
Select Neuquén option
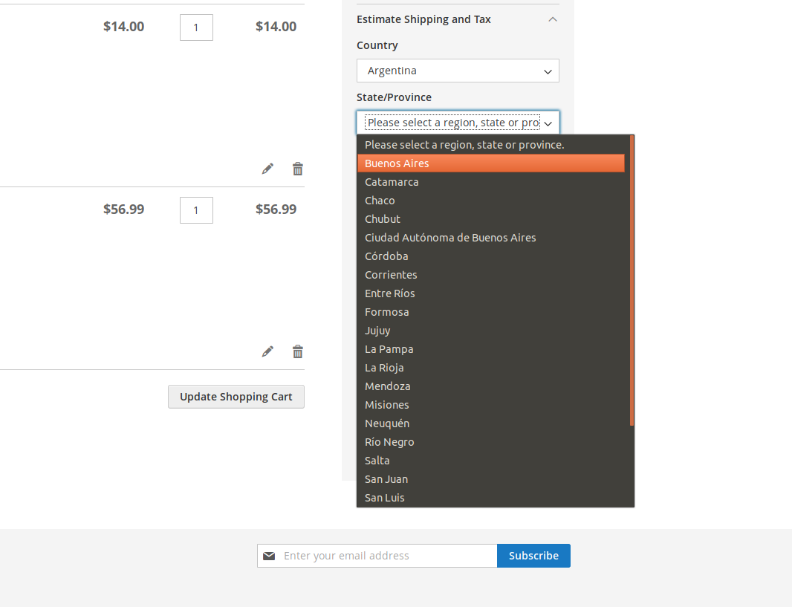[x=491, y=423]
